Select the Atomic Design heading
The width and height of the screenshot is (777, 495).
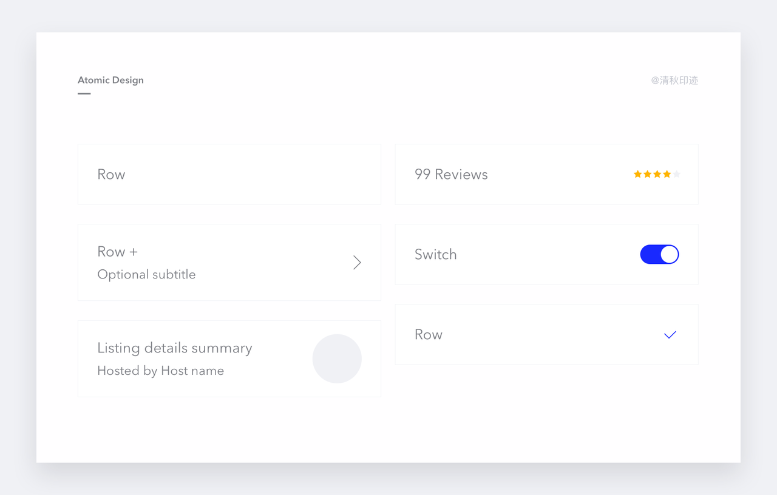[110, 80]
